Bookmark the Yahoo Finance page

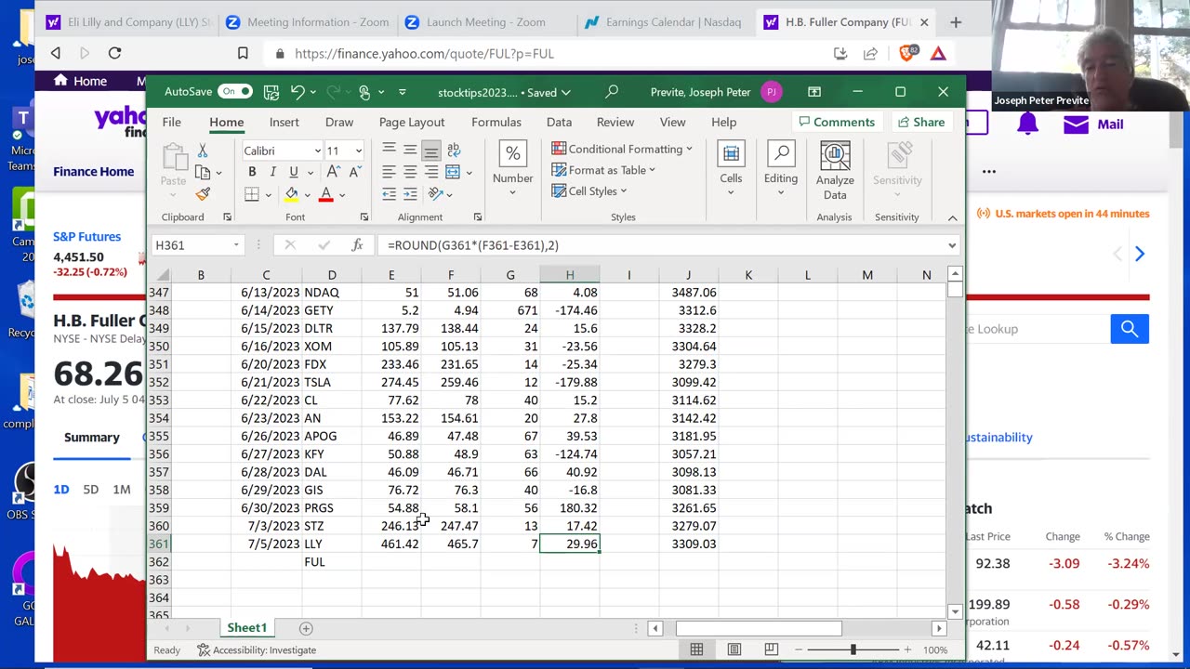tap(243, 53)
